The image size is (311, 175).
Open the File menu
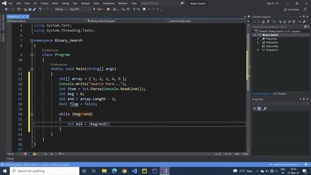click(11, 3)
